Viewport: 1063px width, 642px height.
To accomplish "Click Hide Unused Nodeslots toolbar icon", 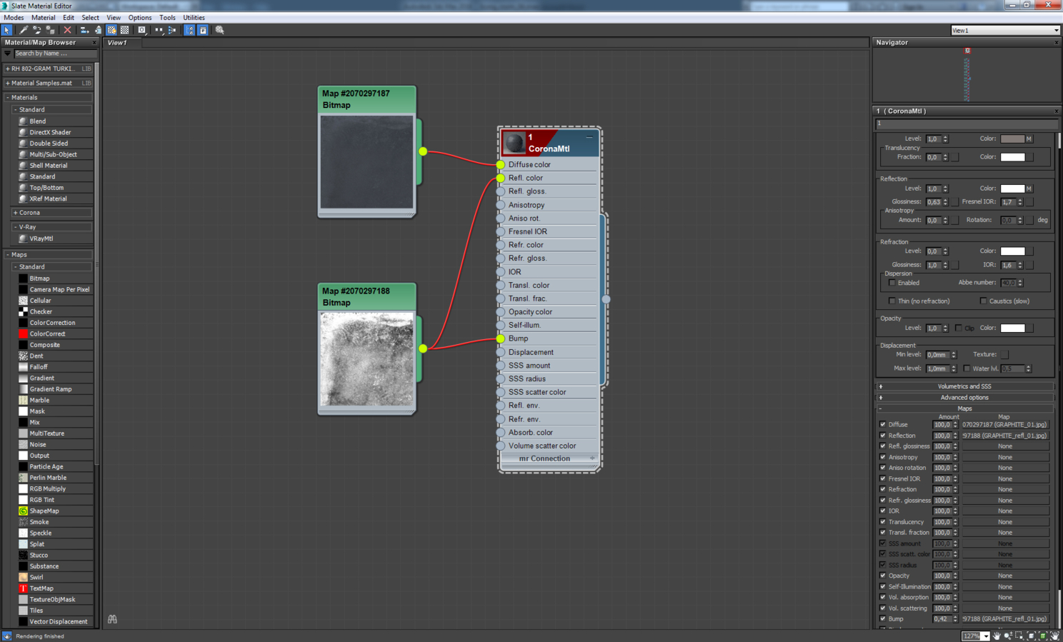I will coord(98,30).
